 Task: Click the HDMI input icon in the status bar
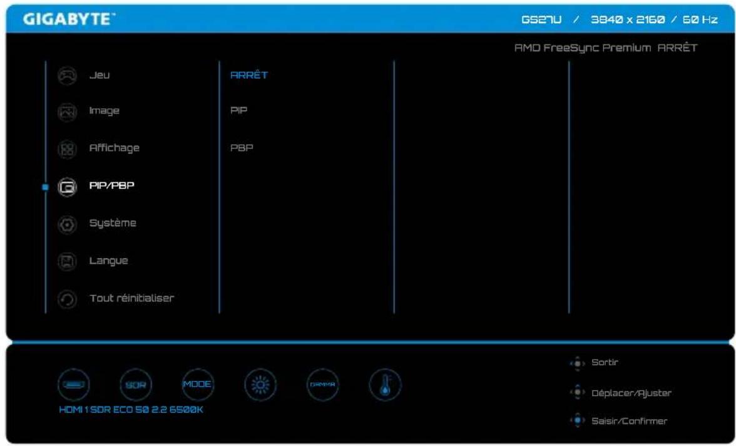[x=74, y=385]
